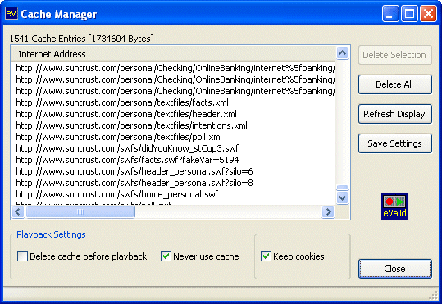Enable Delete cache before playback checkbox
Image resolution: width=442 pixels, height=304 pixels.
pos(22,256)
